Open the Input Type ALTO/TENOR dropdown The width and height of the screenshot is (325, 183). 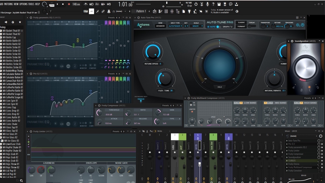coord(175,26)
